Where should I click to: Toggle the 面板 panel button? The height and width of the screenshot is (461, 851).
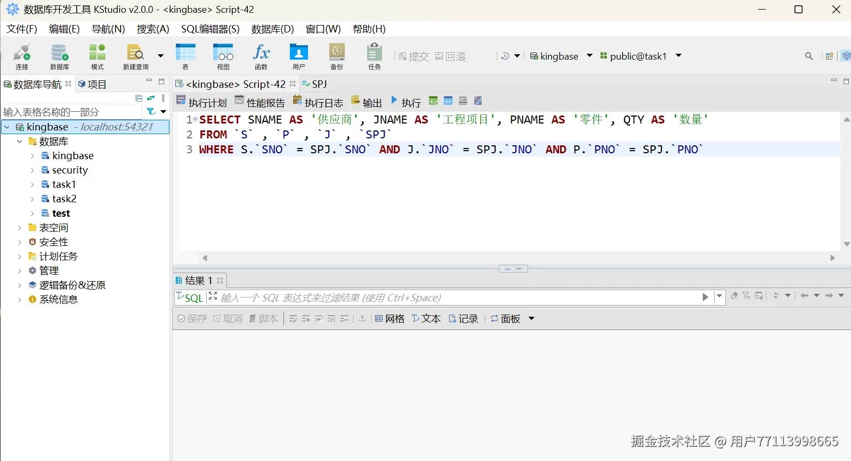pos(505,318)
